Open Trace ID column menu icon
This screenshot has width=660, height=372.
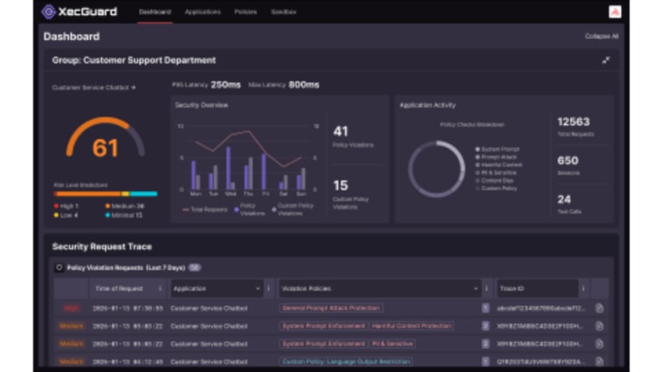pos(583,289)
